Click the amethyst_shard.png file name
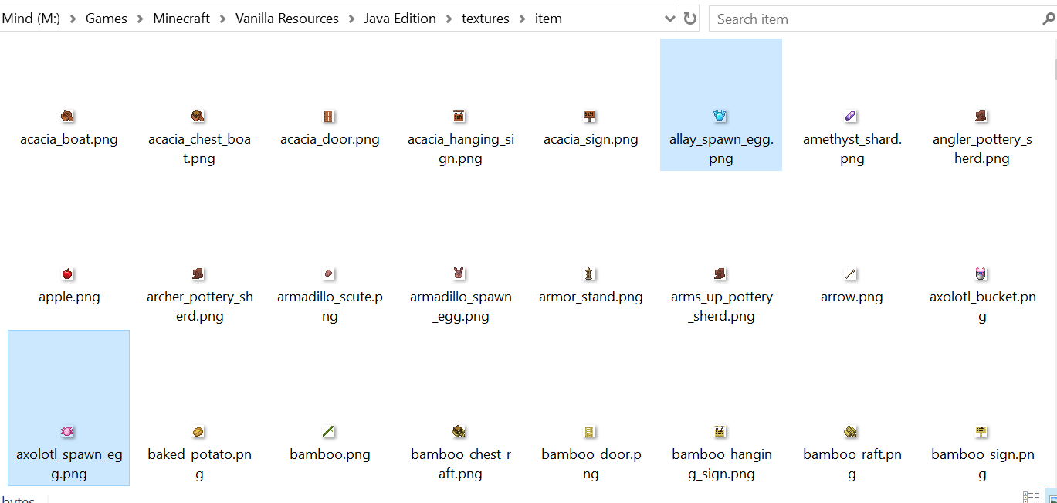This screenshot has width=1057, height=503. [x=852, y=149]
